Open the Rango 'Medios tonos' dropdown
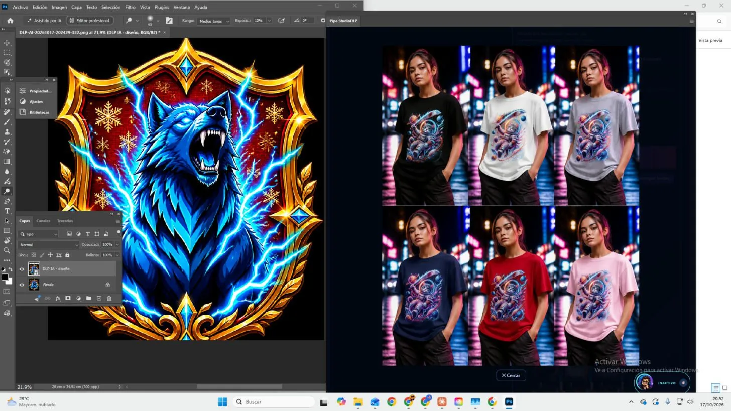Viewport: 731px width, 411px height. click(x=214, y=21)
